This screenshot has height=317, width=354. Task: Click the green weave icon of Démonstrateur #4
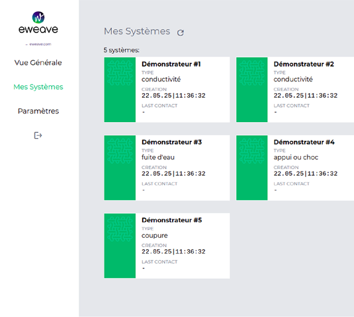pyautogui.click(x=252, y=151)
